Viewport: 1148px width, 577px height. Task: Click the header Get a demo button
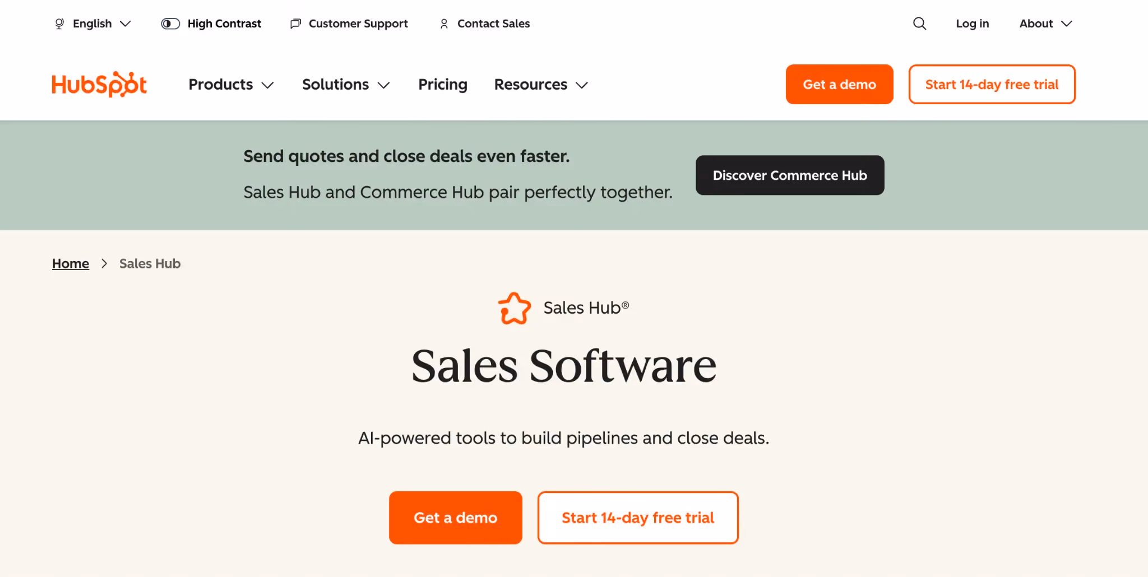click(839, 84)
